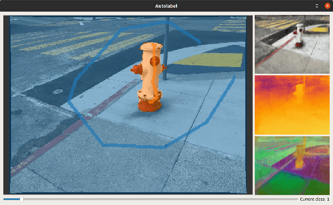The width and height of the screenshot is (333, 205).
Task: Select the green-purple feature map thumbnail
Action: point(292,166)
